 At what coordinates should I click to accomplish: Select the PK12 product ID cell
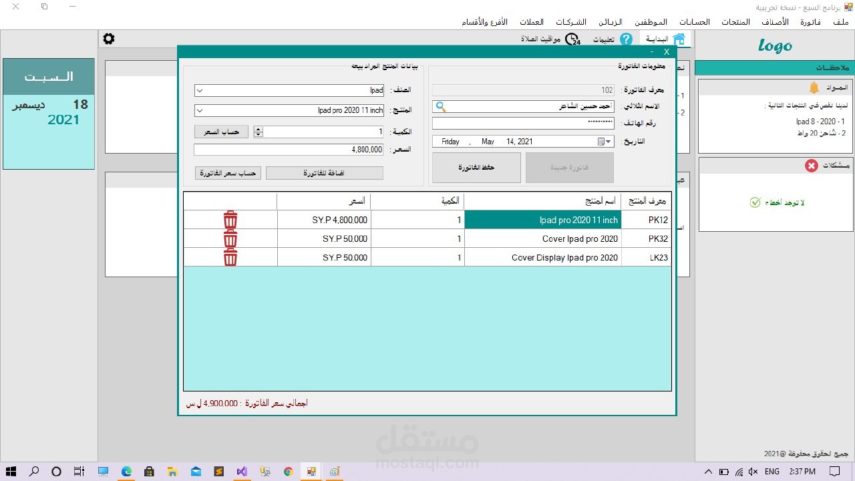(646, 220)
